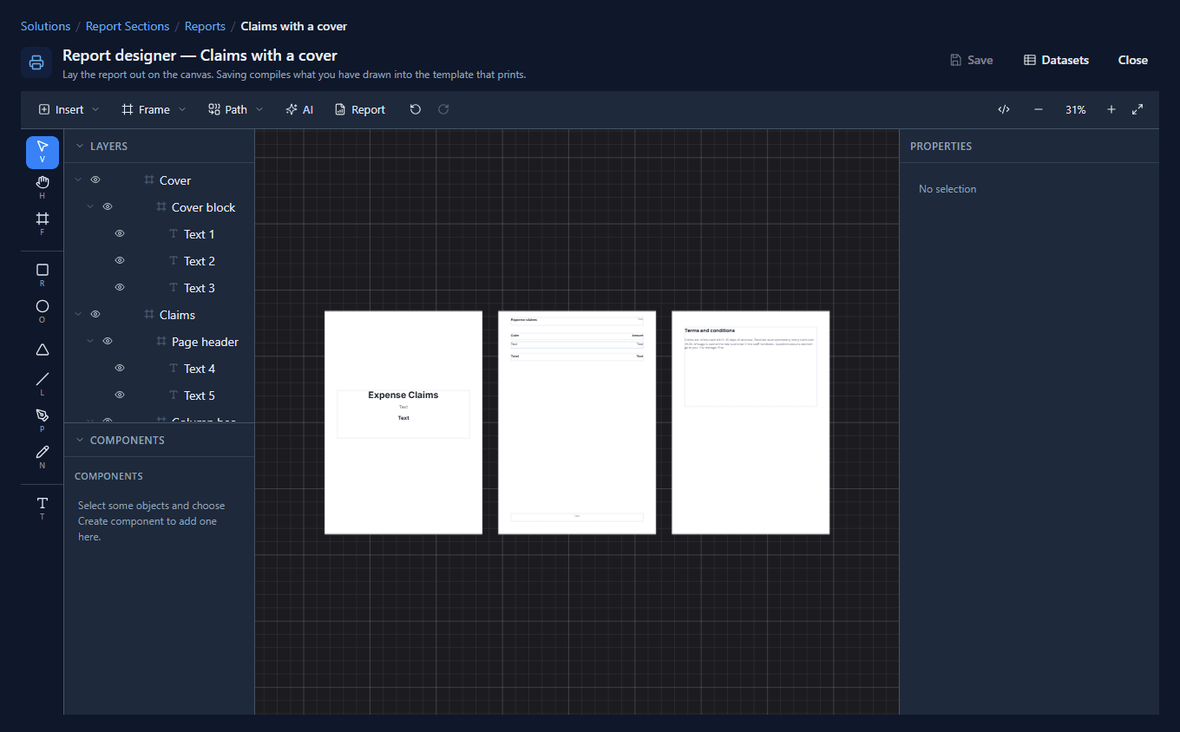
Task: Open the Datasets panel
Action: pos(1056,60)
